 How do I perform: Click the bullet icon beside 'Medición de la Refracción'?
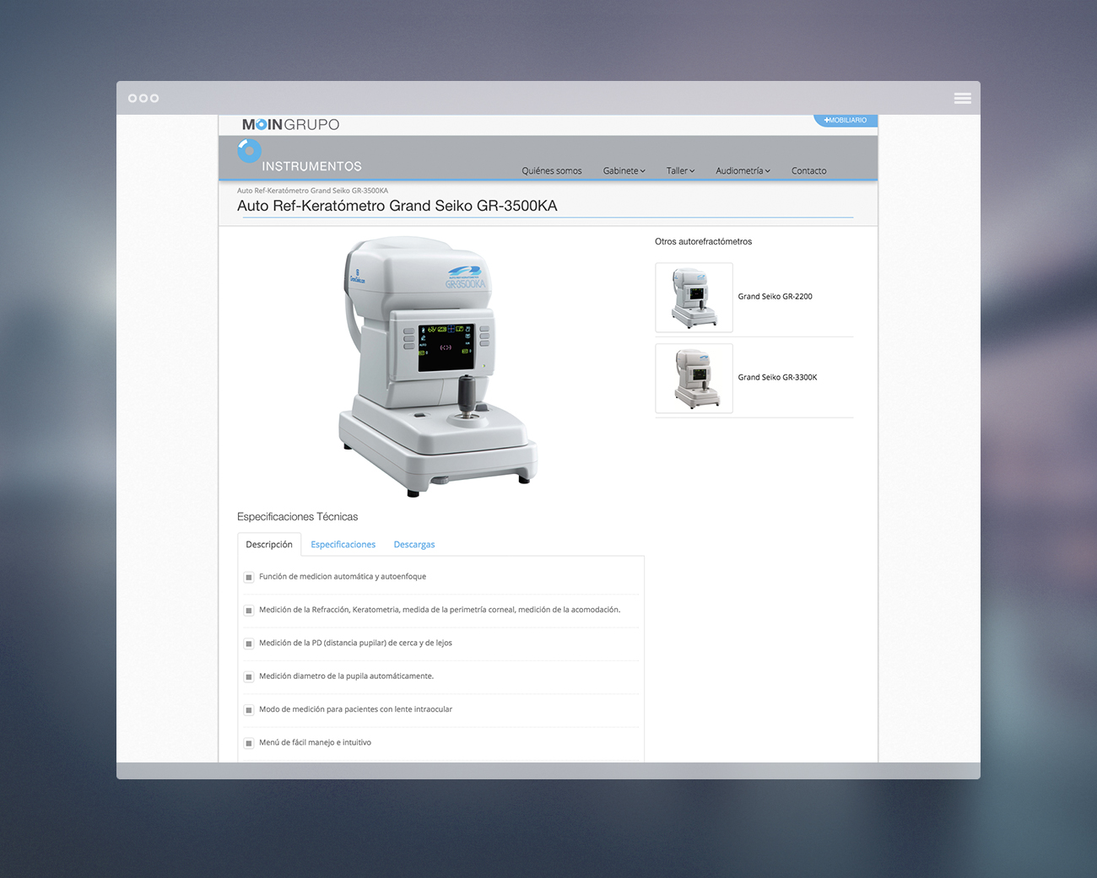pyautogui.click(x=249, y=610)
